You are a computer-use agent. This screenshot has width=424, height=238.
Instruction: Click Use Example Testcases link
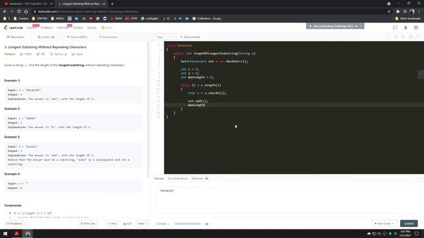pyautogui.click(x=187, y=223)
